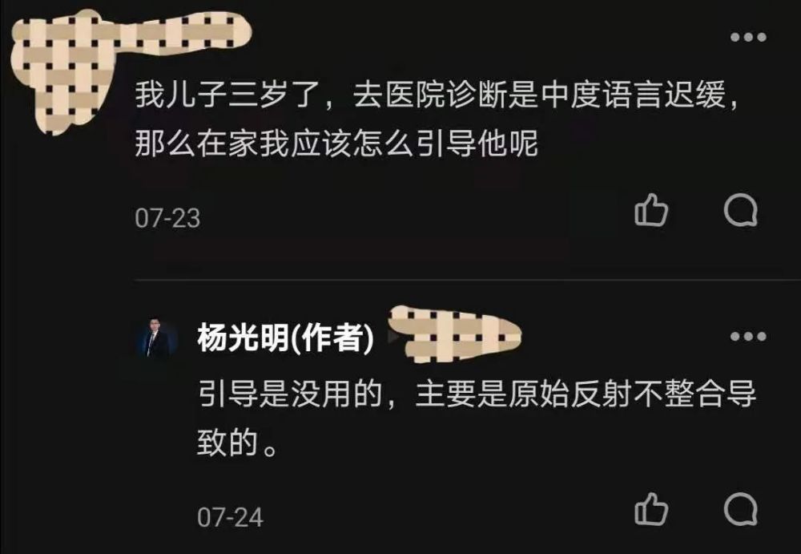The width and height of the screenshot is (801, 554).
Task: Open three-dot menu on 杨光明's reply
Action: tap(748, 336)
